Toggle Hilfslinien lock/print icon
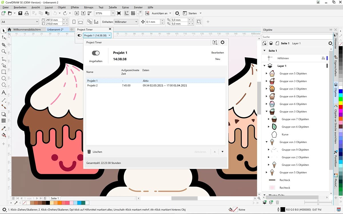Viewport: 343px width, 214px height. tap(323, 58)
